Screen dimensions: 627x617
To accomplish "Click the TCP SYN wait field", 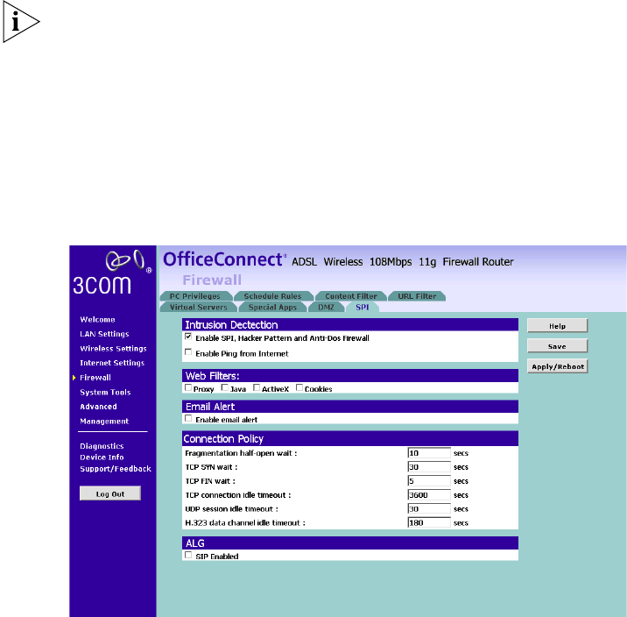I will click(x=429, y=467).
